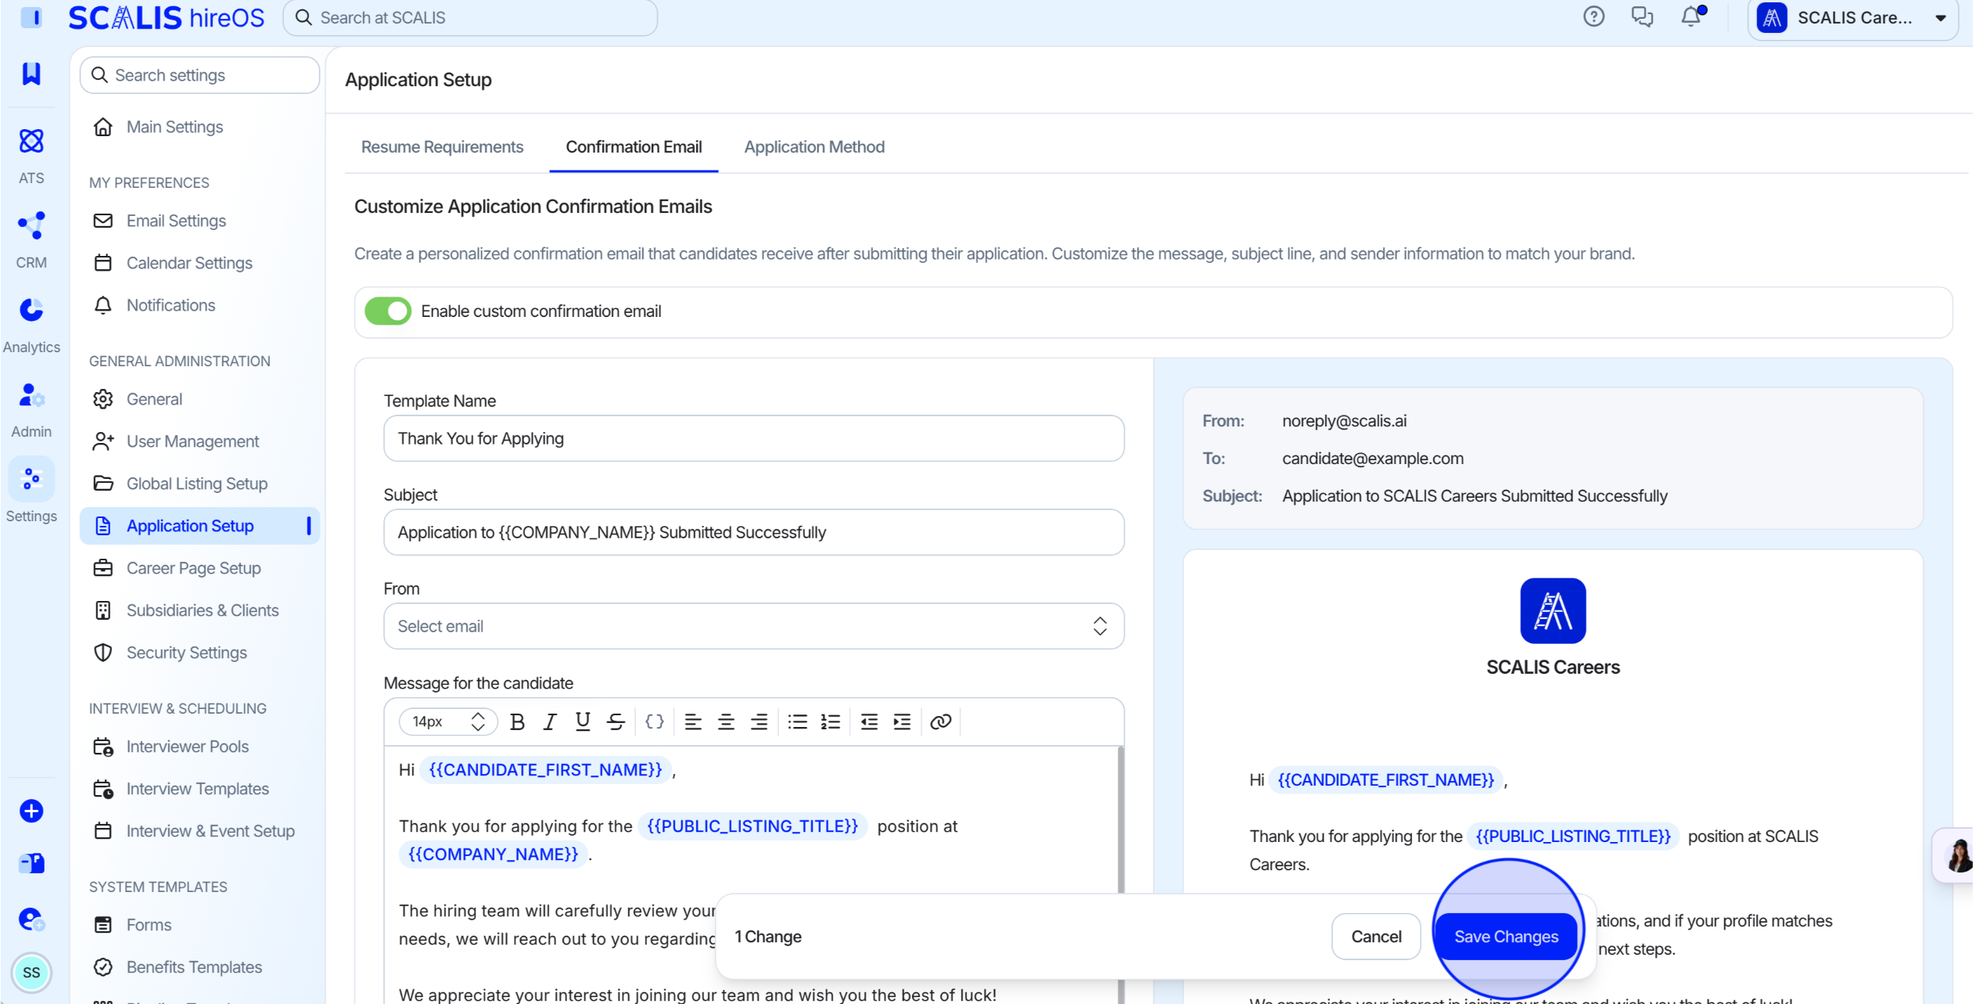1973x1004 pixels.
Task: Open the Admin module icon
Action: coord(31,395)
